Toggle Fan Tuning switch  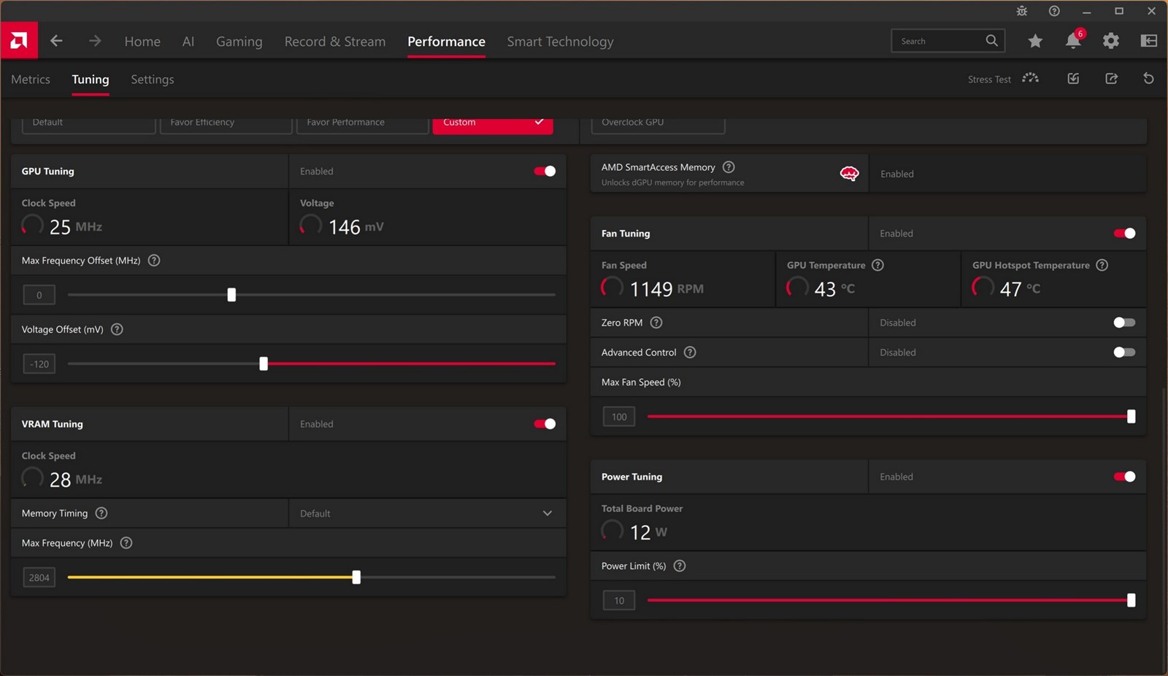pos(1124,234)
